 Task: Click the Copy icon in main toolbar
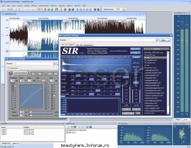(19, 10)
